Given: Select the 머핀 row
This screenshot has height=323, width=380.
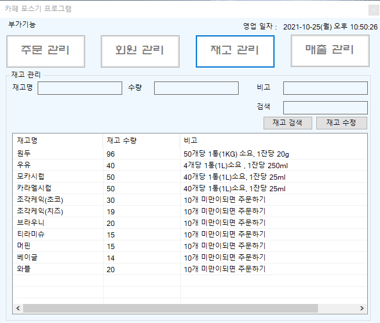Looking at the screenshot, I should [190, 246].
